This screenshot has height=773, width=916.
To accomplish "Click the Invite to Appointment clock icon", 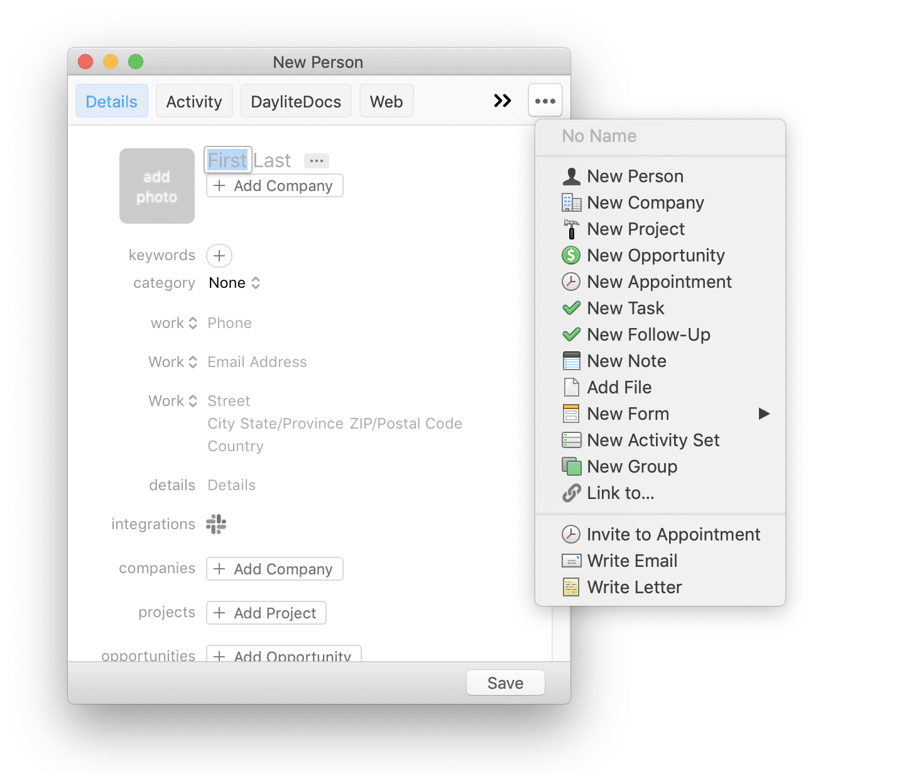I will click(571, 534).
